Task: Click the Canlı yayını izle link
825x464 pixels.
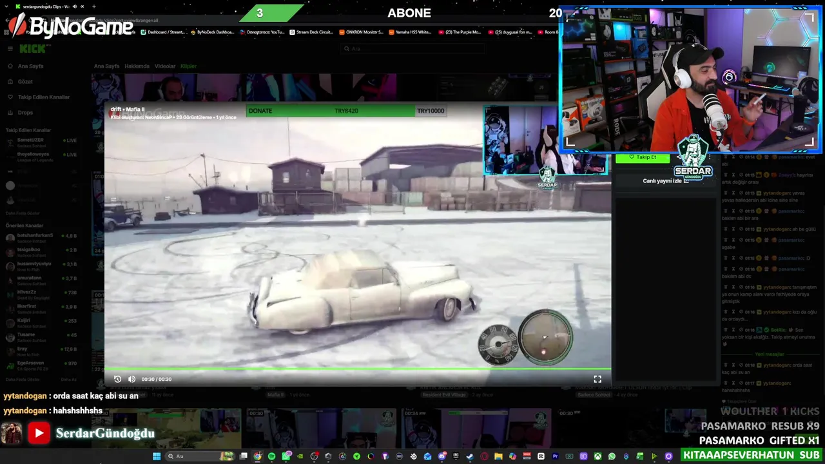Action: tap(666, 181)
